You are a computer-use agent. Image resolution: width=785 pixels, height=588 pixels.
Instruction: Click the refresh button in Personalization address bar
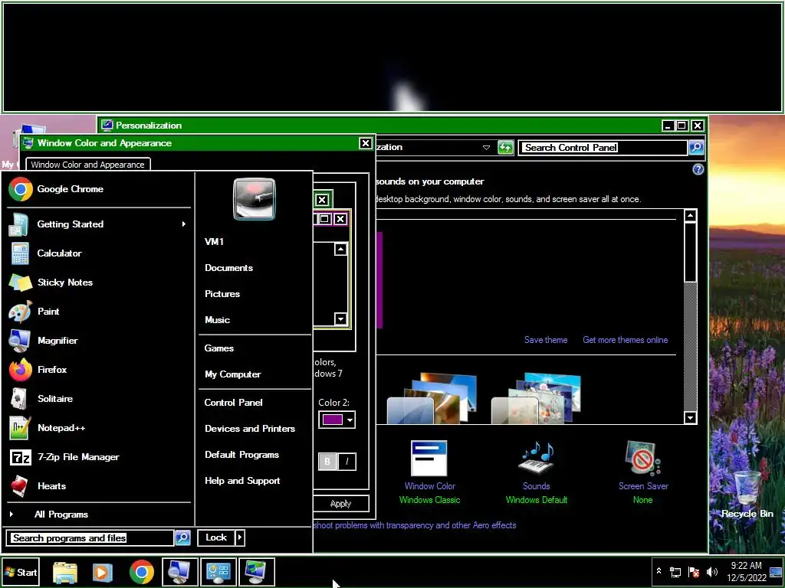tap(506, 148)
